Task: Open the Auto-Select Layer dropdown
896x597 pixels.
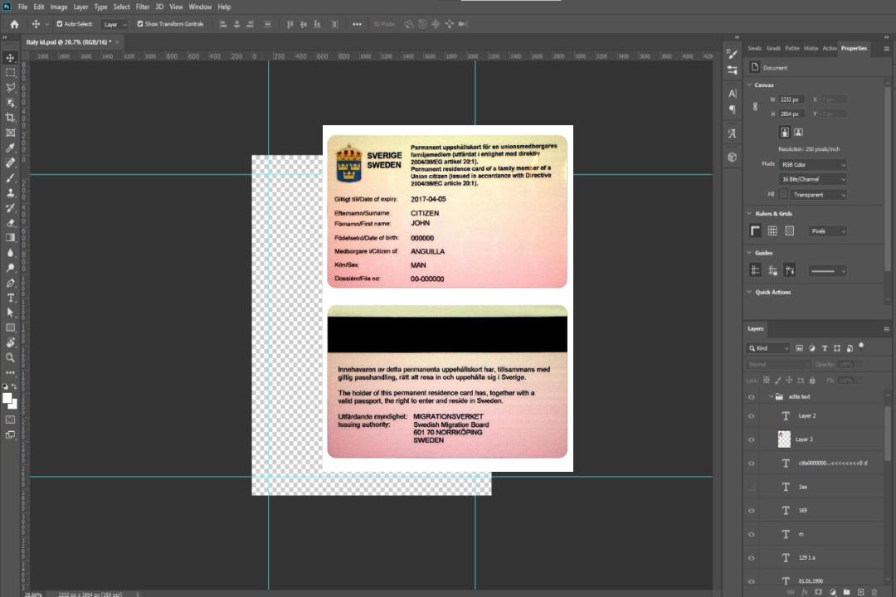Action: (114, 24)
